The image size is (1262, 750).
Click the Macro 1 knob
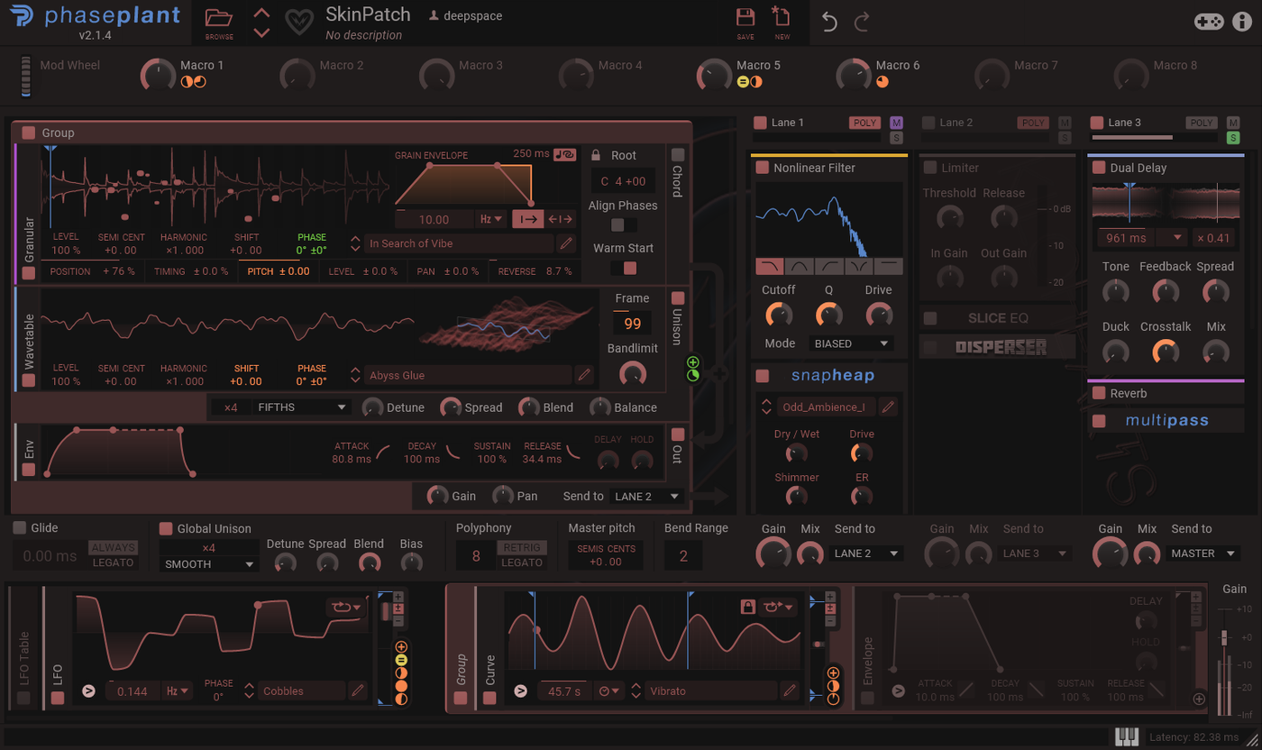coord(158,77)
